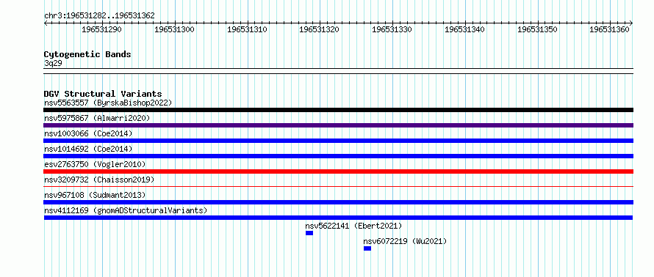Select the thin red nsv3209732 variant line
The image size is (654, 277).
click(x=338, y=187)
